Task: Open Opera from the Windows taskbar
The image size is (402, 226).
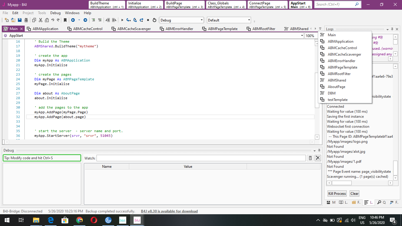Action: tap(94, 220)
